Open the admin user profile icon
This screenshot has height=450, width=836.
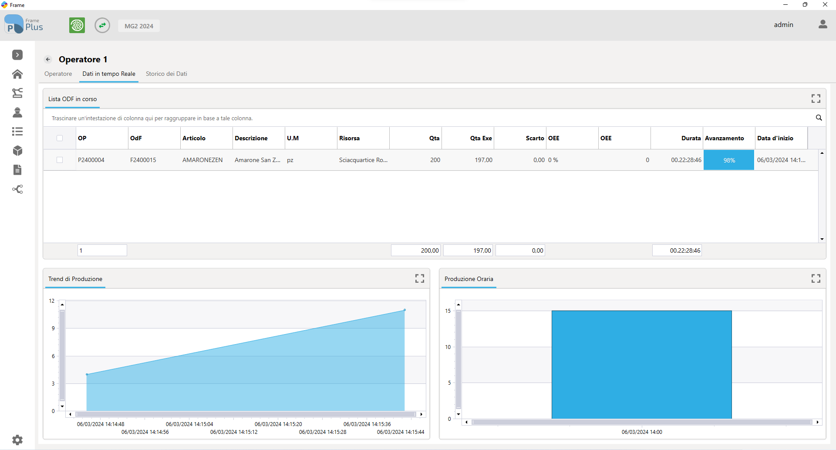click(x=823, y=24)
